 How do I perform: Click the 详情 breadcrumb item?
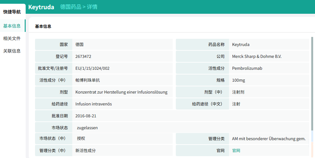click(x=92, y=7)
